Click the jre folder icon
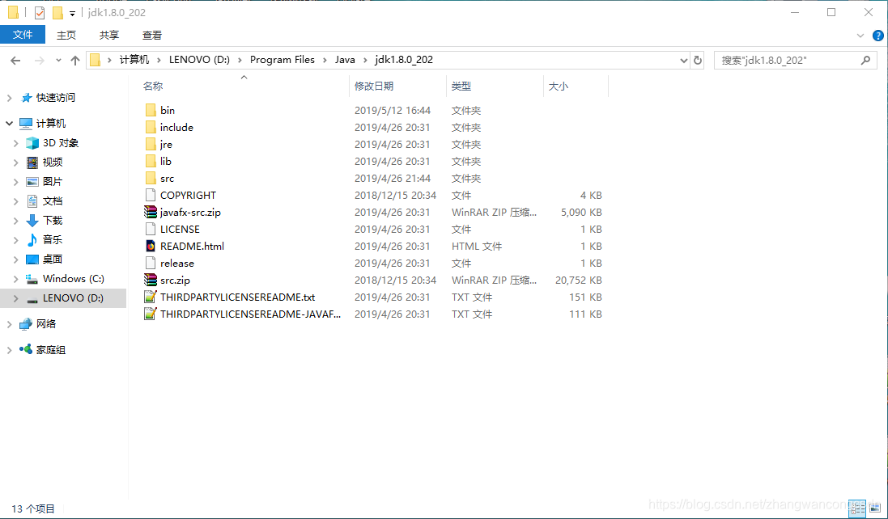The height and width of the screenshot is (519, 888). (151, 144)
